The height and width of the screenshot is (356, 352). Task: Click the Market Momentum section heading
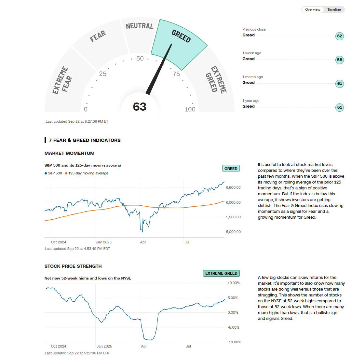point(69,153)
